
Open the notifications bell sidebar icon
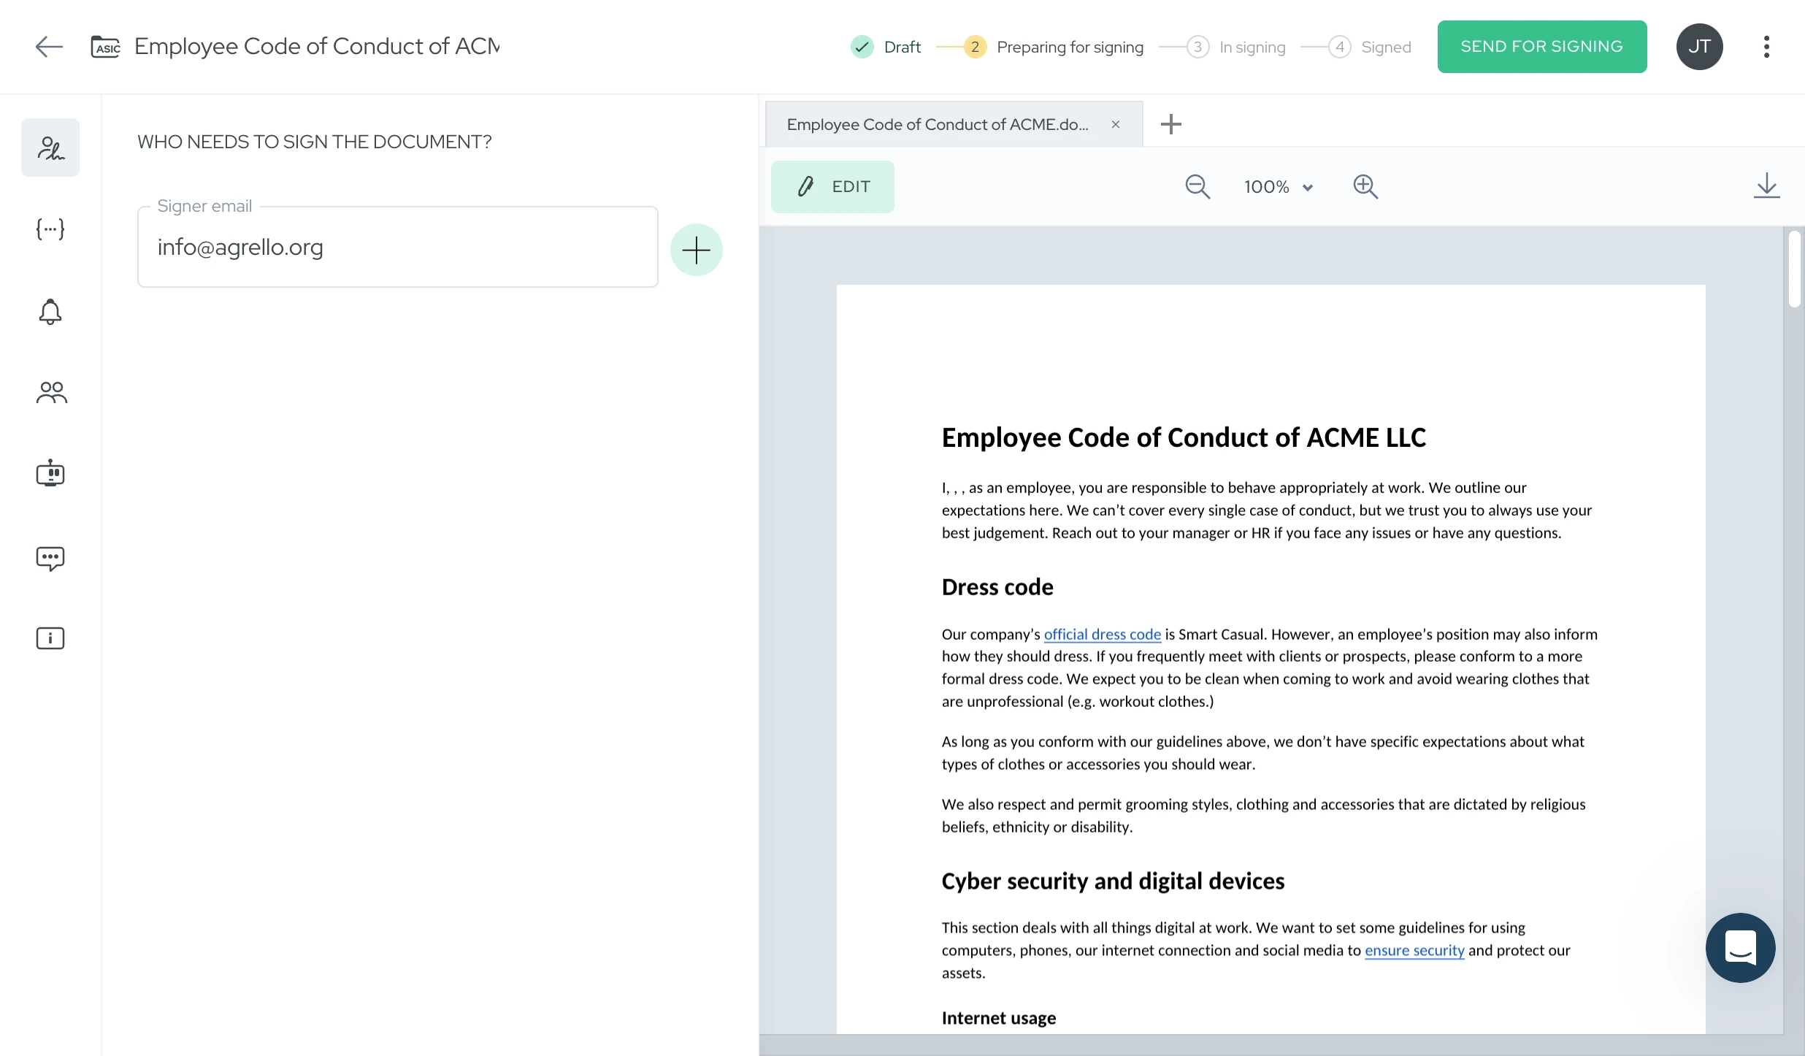[x=50, y=312]
